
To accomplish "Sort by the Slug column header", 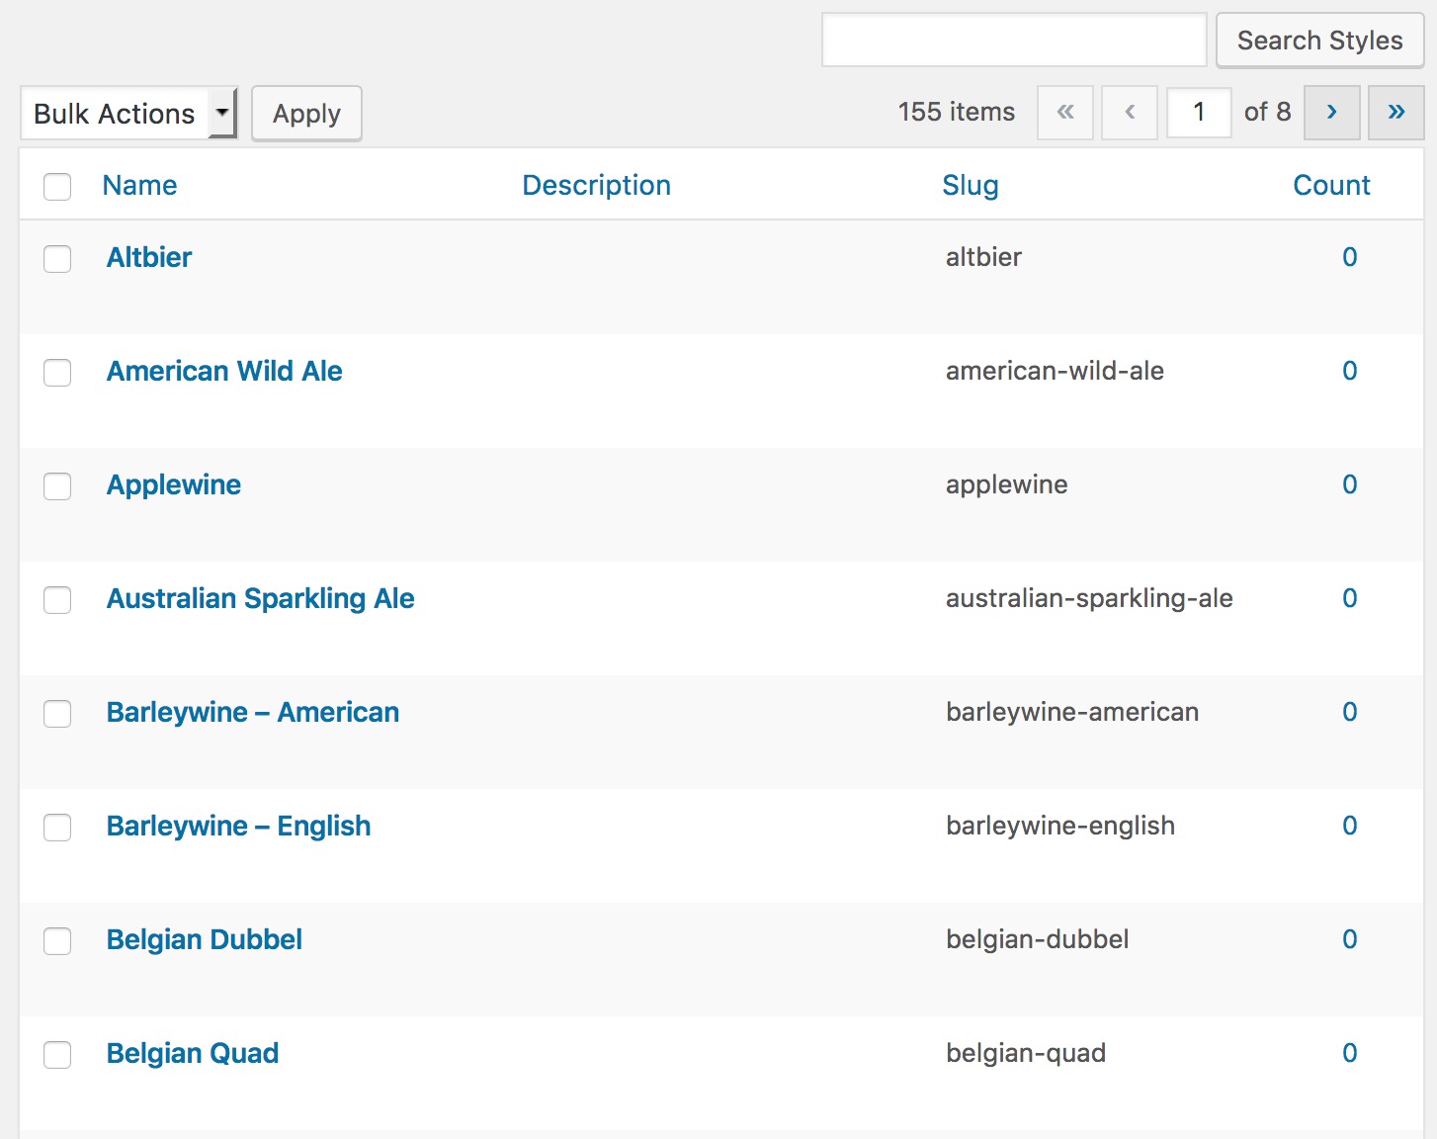I will pos(970,185).
